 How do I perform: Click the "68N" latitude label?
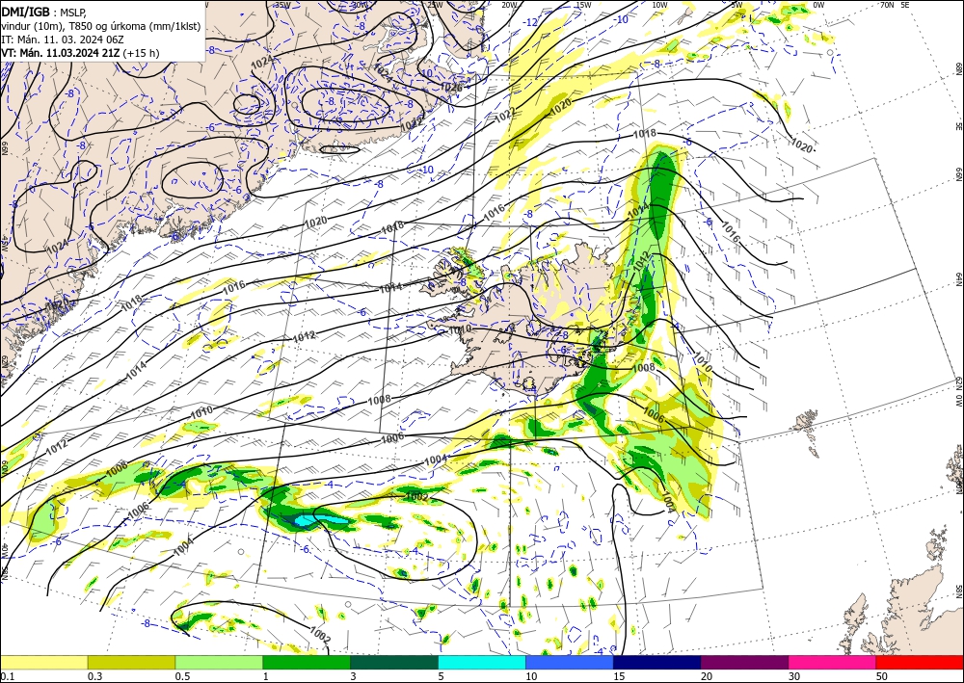(958, 66)
